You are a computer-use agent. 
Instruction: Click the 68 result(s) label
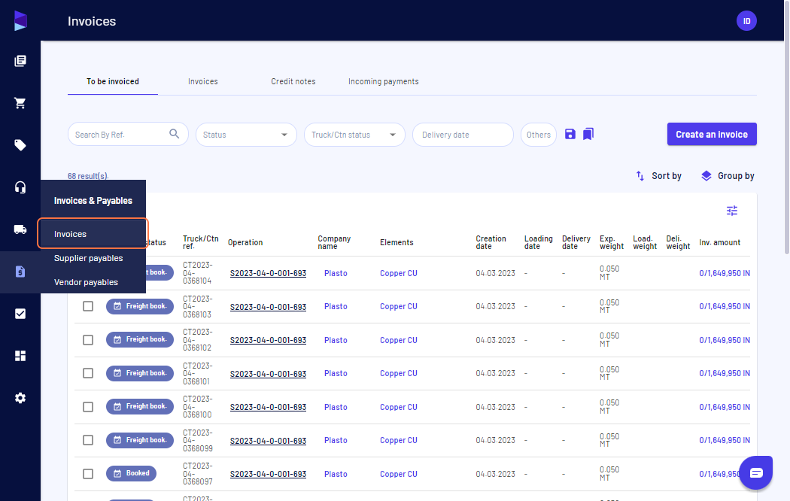point(88,176)
